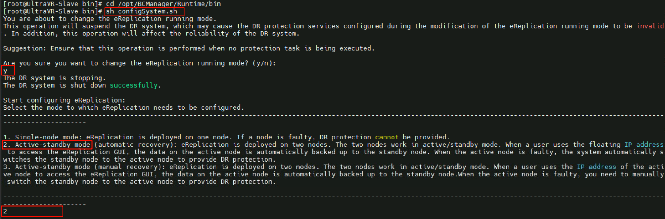This screenshot has width=665, height=219.
Task: Click the "Suggestion:" label
Action: 25,48
